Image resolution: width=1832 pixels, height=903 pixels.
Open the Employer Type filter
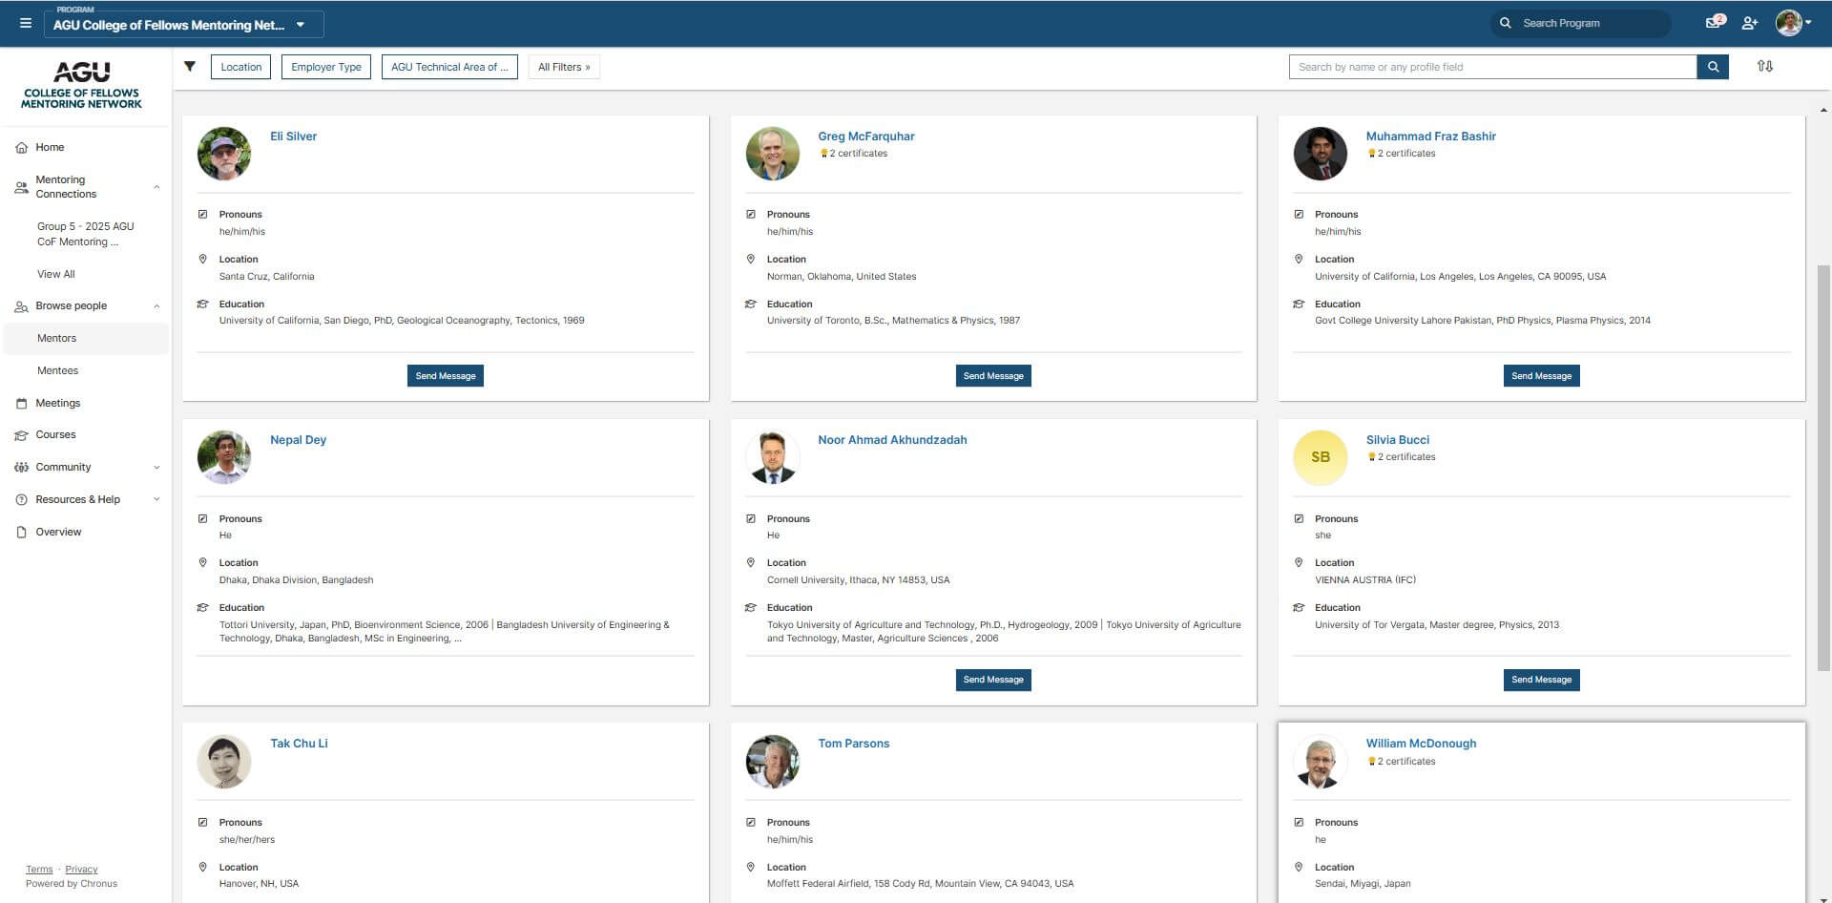click(x=325, y=67)
